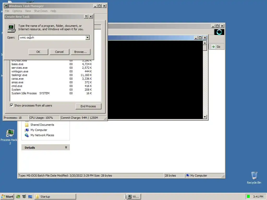Open the Options menu in Task Manager
The width and height of the screenshot is (267, 200).
17,11
